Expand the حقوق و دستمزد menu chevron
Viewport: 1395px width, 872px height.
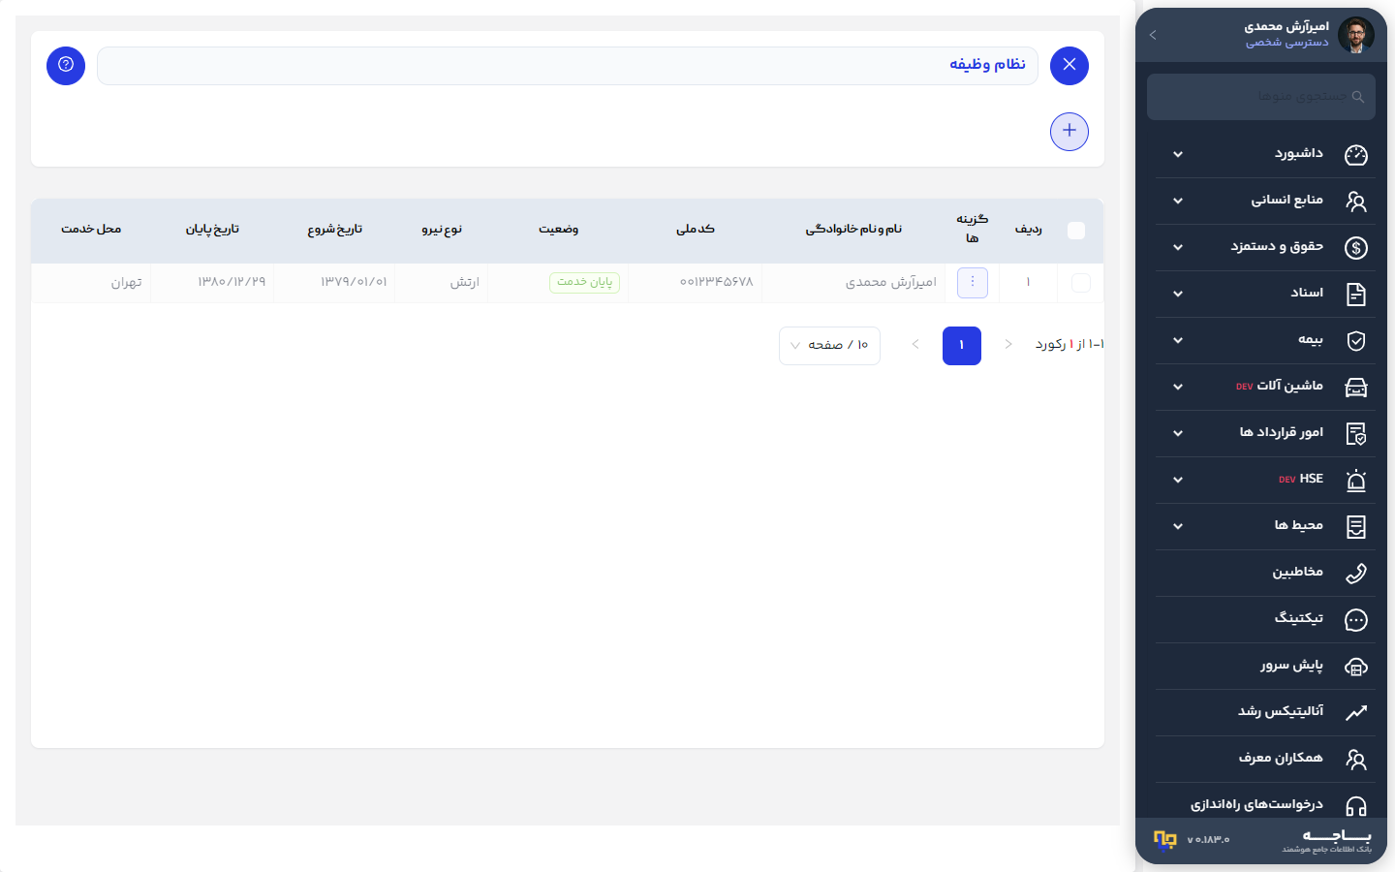coord(1178,247)
